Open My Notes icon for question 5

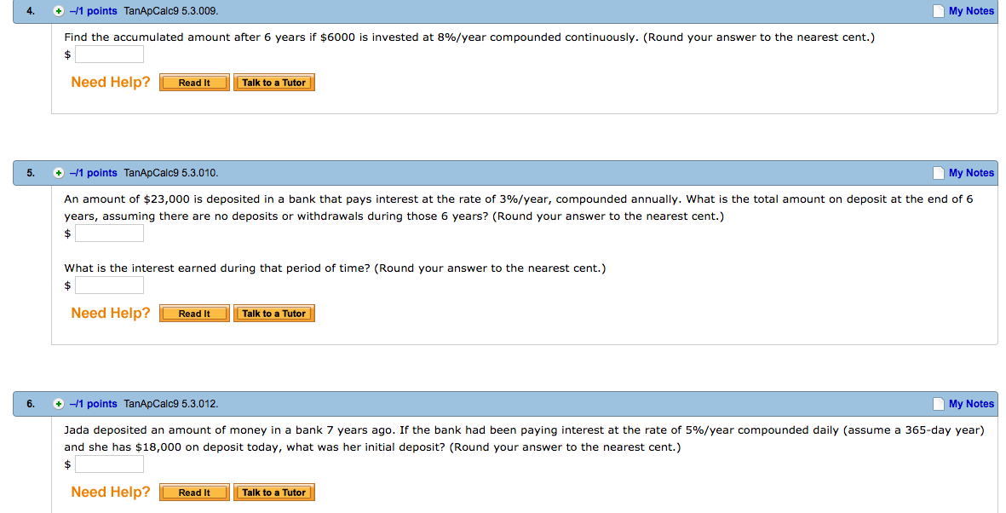point(940,173)
